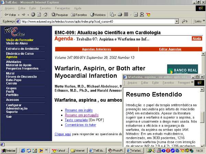Click the Home page icon in toolbar
206x154 pixels.
[x=45, y=15]
